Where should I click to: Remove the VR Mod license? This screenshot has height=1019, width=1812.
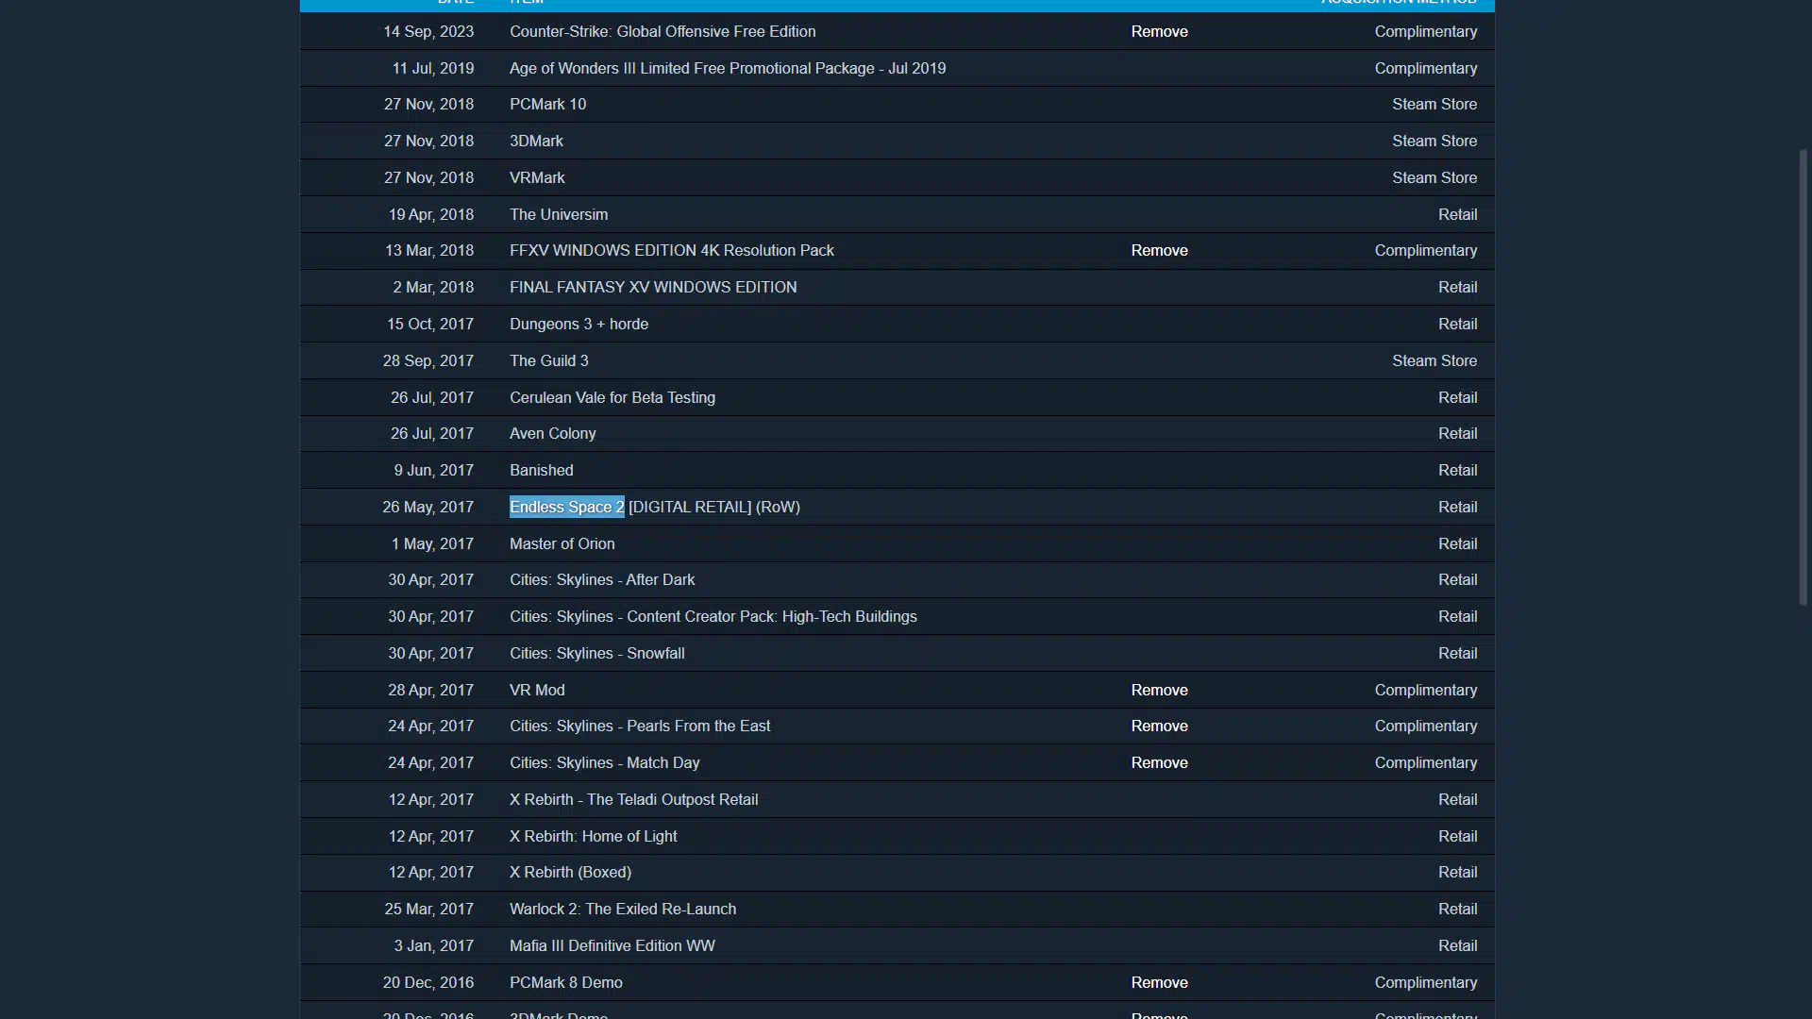(1159, 690)
